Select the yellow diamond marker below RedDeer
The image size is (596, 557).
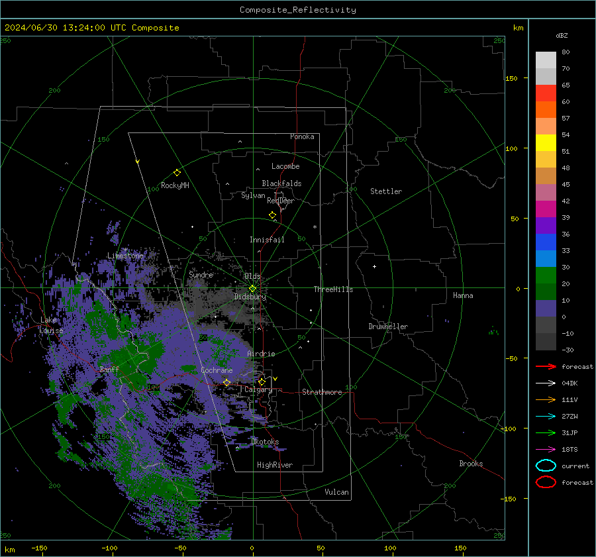point(272,215)
